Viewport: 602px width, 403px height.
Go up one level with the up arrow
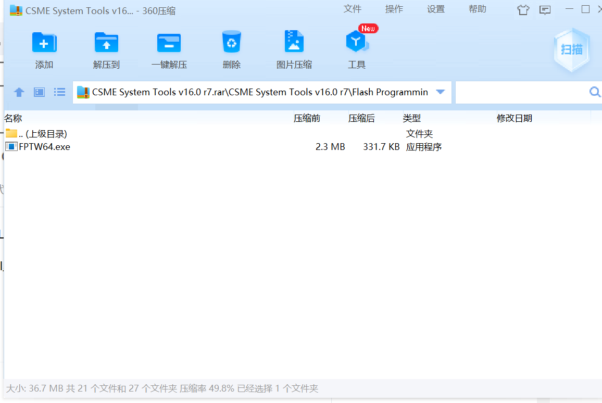coord(19,92)
